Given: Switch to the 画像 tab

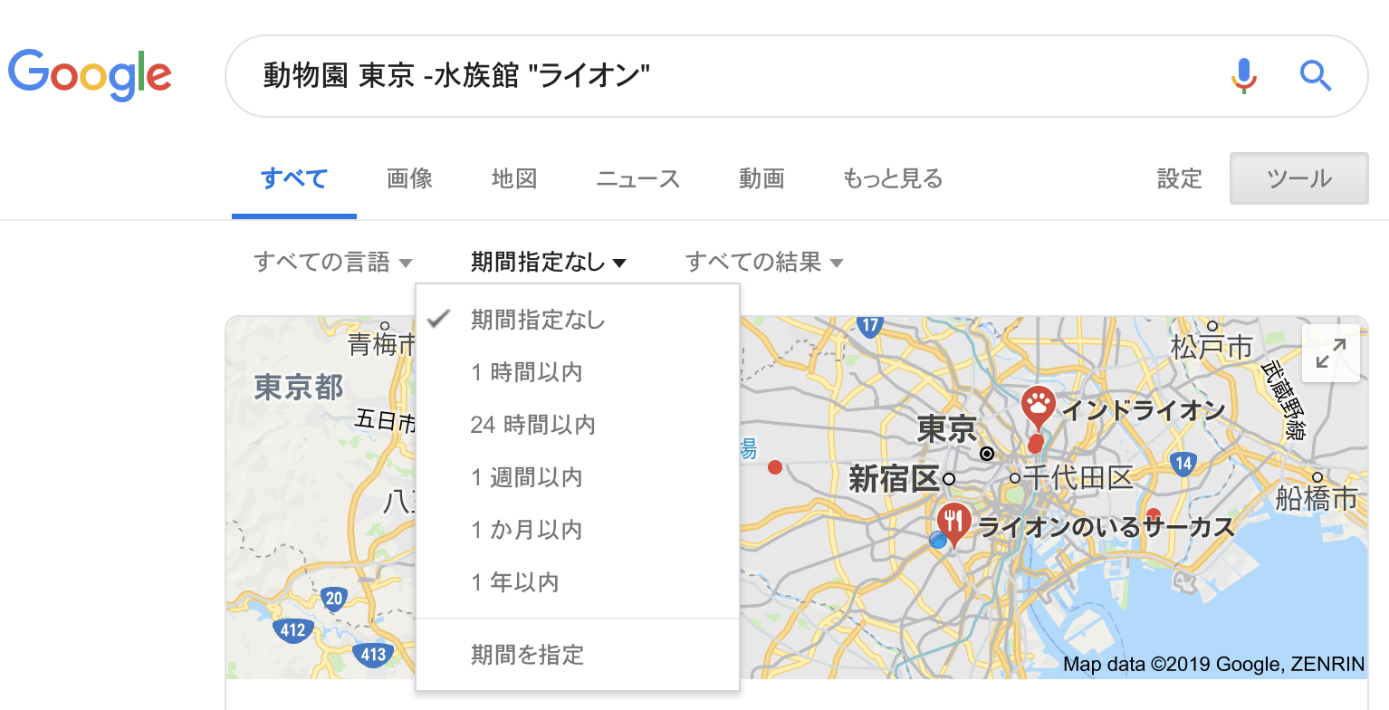Looking at the screenshot, I should 409,178.
